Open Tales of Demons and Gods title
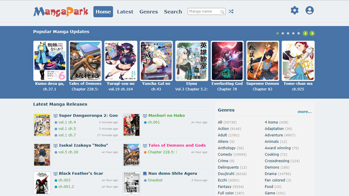The width and height of the screenshot is (349, 196). [177, 145]
